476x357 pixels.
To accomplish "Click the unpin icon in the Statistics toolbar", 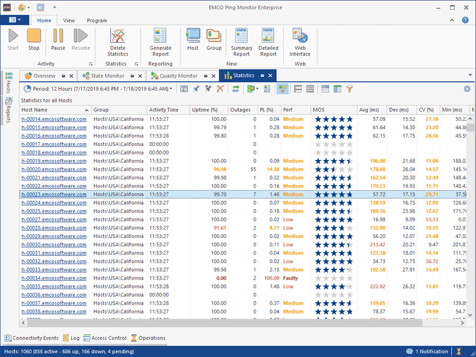I will 208,89.
